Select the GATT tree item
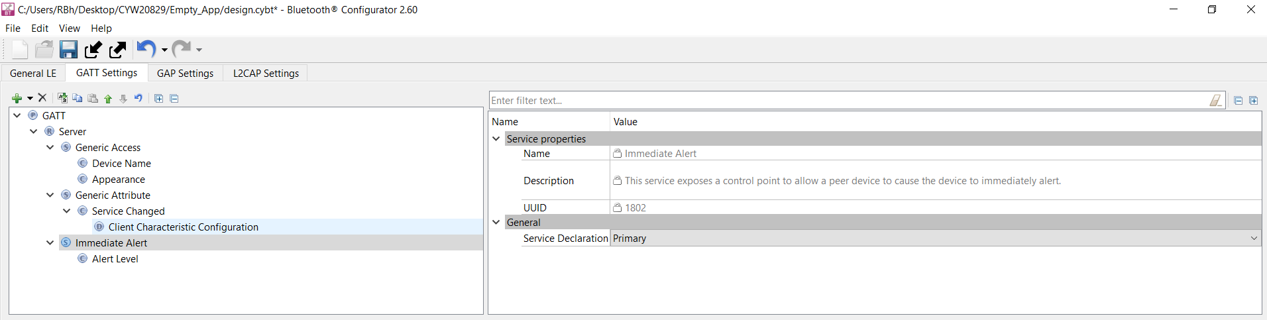 (x=54, y=116)
